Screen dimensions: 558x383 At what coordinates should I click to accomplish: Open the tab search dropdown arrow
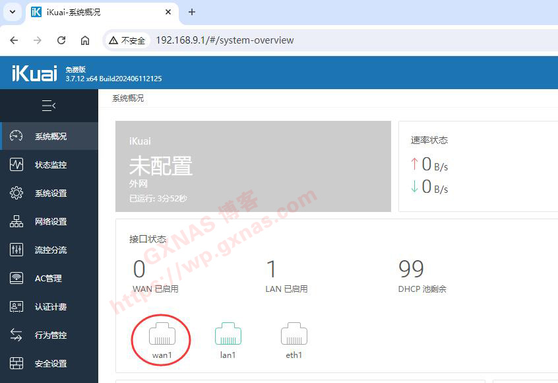pos(12,12)
